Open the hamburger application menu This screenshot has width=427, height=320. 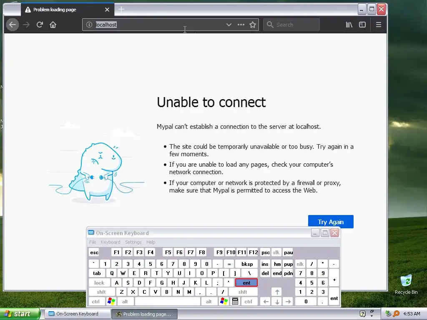[x=379, y=25]
